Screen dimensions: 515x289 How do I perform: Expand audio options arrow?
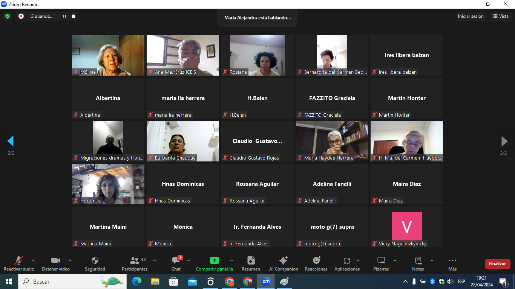(x=33, y=260)
